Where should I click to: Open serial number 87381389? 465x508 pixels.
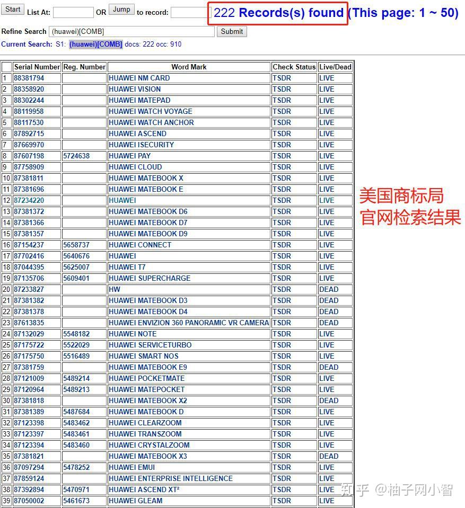[x=29, y=412]
